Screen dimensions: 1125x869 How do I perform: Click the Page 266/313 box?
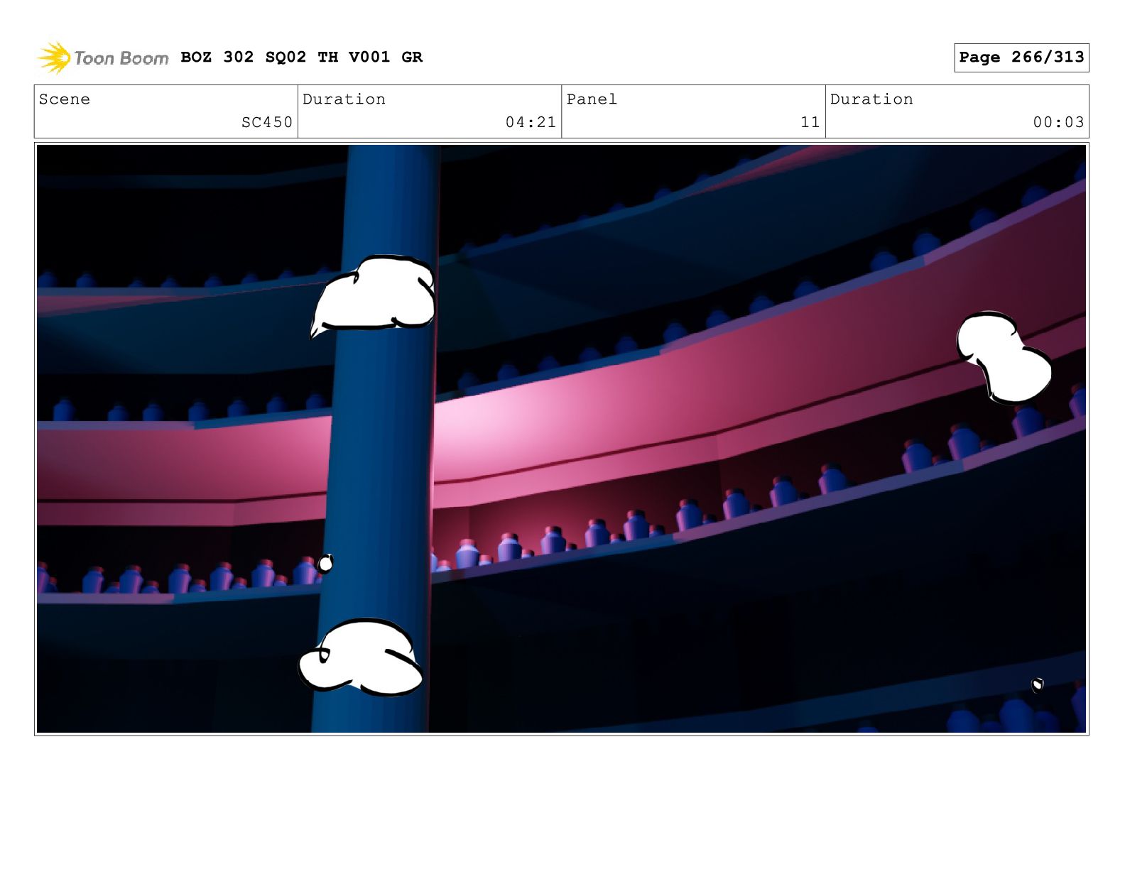point(1021,58)
